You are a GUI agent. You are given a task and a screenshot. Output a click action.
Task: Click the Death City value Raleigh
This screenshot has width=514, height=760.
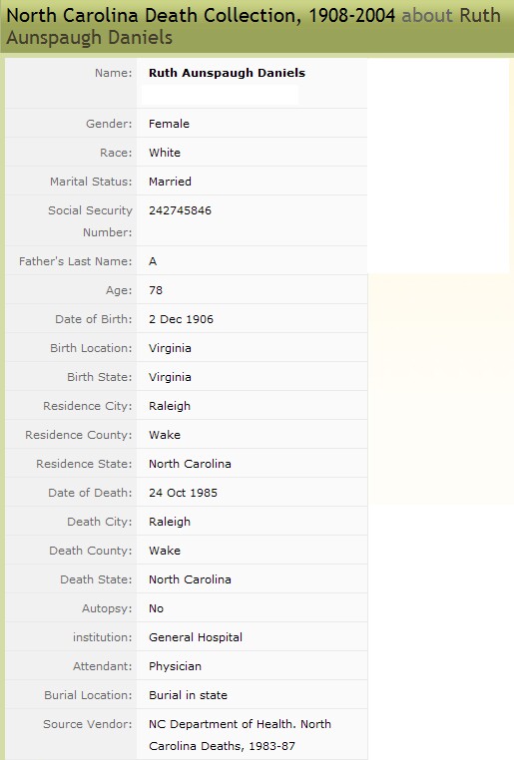click(x=170, y=522)
